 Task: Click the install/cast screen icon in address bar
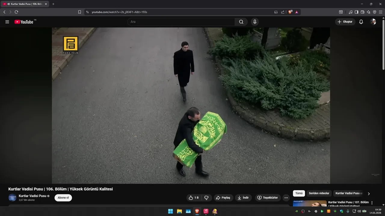276,12
